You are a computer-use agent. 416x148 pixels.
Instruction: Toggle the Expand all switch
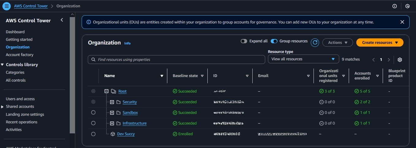(244, 41)
